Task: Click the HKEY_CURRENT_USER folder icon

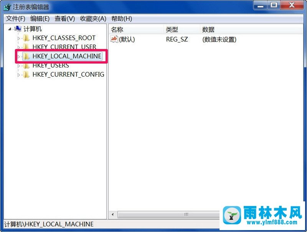Action: 26,46
